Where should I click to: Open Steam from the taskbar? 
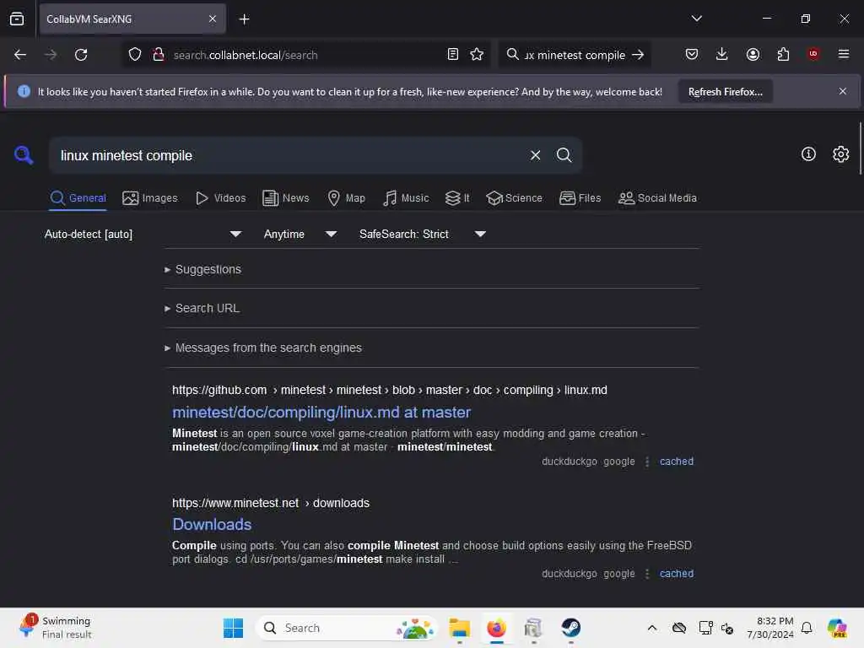click(571, 628)
